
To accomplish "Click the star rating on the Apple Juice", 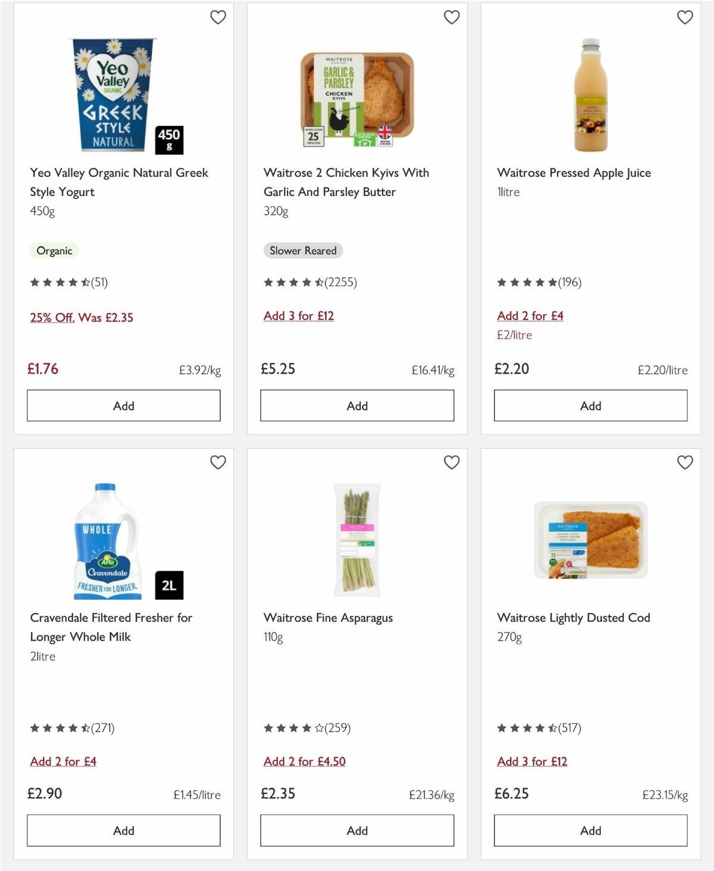I will coord(539,283).
